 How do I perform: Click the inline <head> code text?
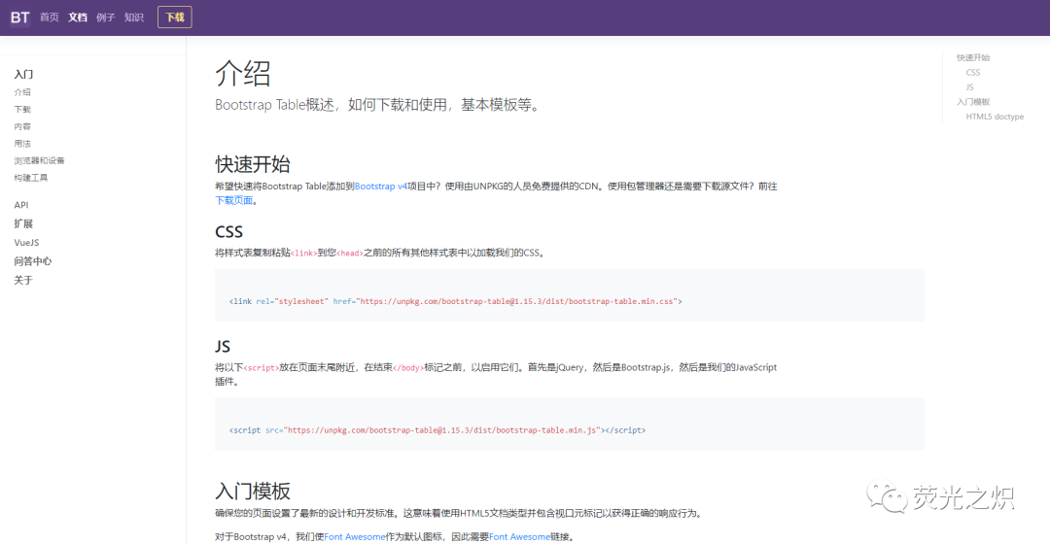[350, 253]
